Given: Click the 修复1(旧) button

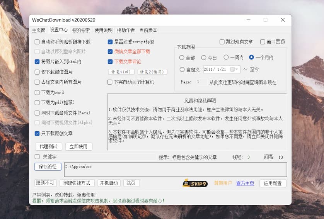Looking at the screenshot, I should [121, 72].
